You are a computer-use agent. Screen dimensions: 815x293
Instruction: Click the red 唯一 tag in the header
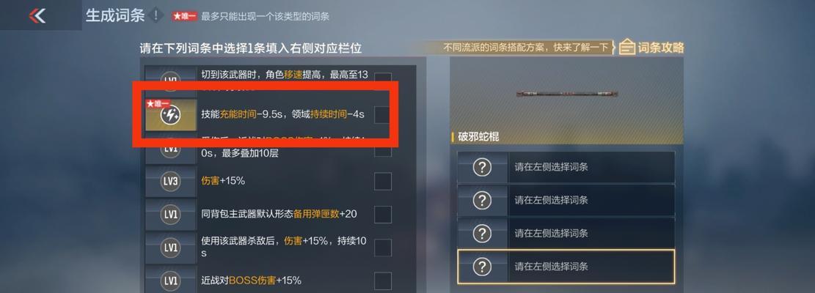185,17
